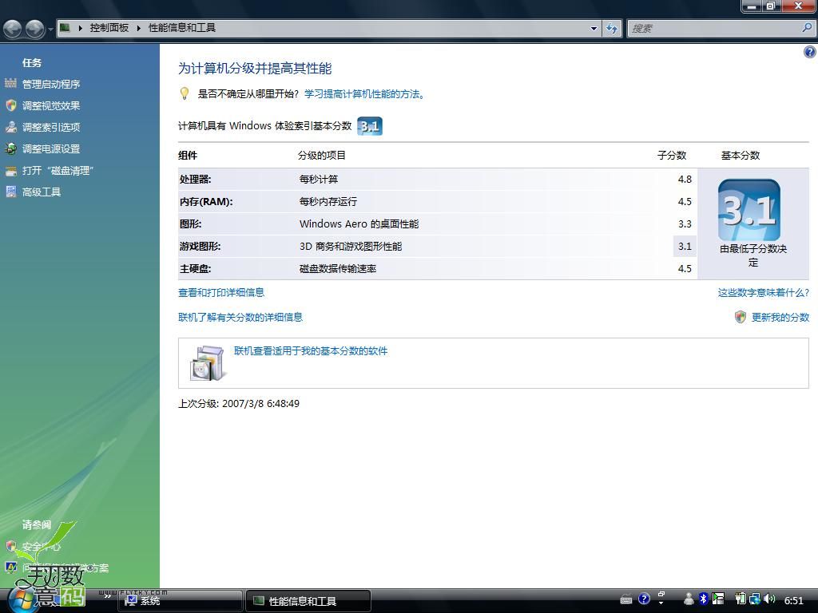Click the magnifier search icon
This screenshot has height=613, width=818.
(807, 28)
